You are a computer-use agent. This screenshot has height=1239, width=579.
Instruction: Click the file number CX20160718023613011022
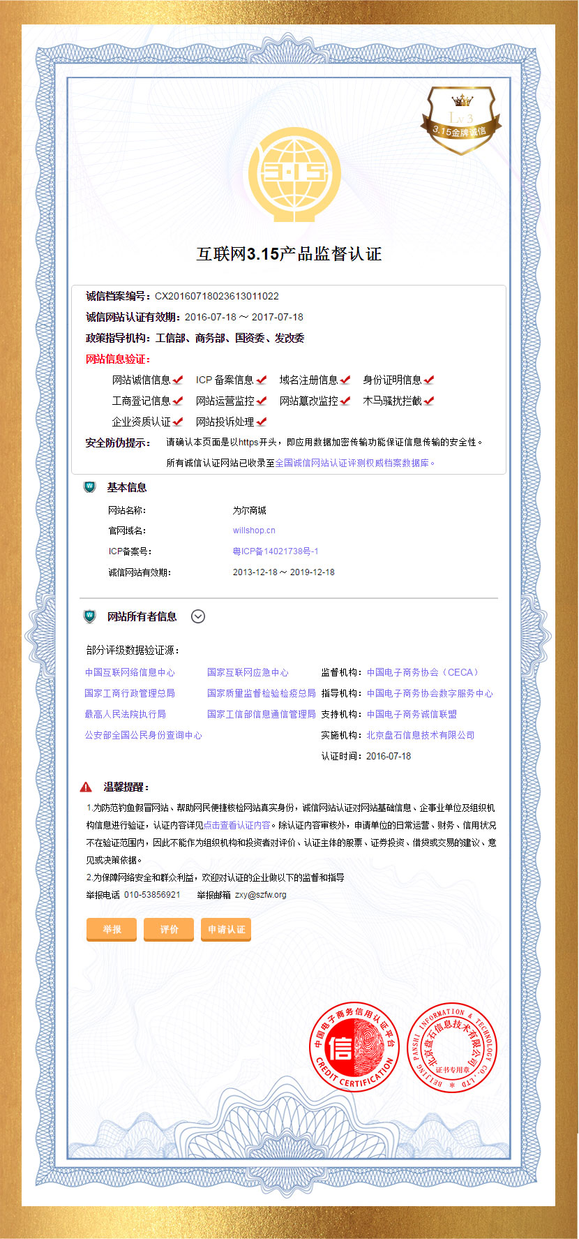coord(217,296)
